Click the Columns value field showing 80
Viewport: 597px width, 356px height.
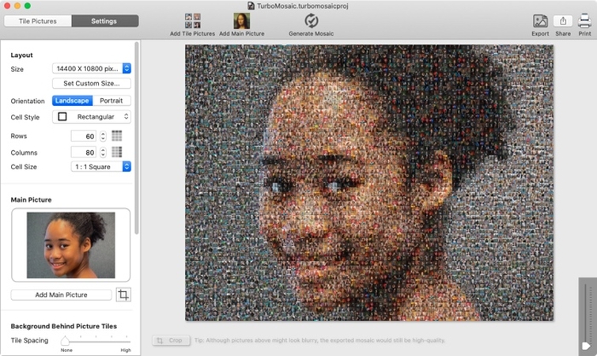[83, 153]
